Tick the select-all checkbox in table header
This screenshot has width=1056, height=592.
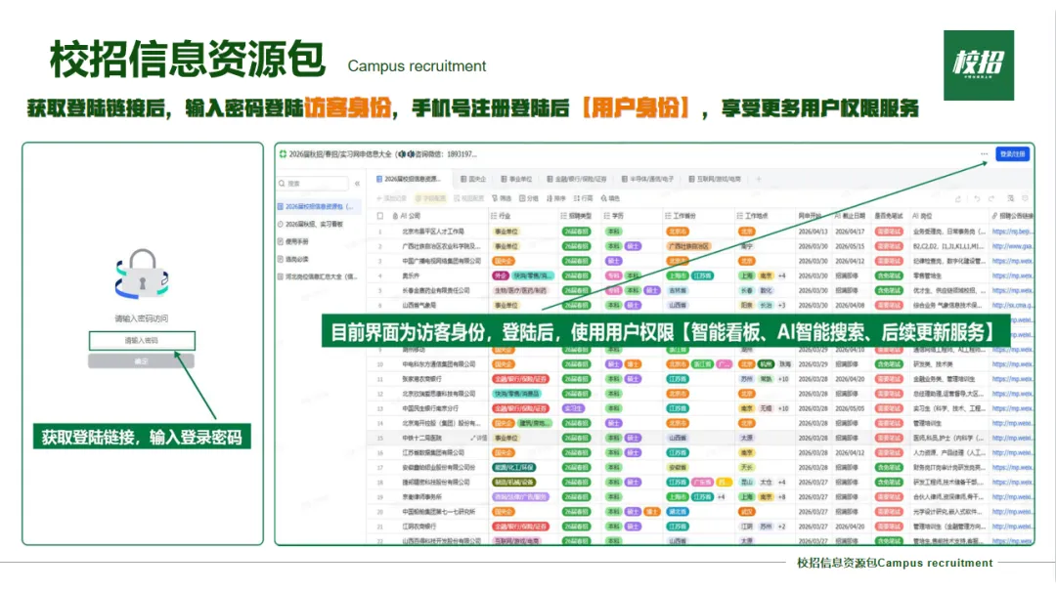point(379,216)
